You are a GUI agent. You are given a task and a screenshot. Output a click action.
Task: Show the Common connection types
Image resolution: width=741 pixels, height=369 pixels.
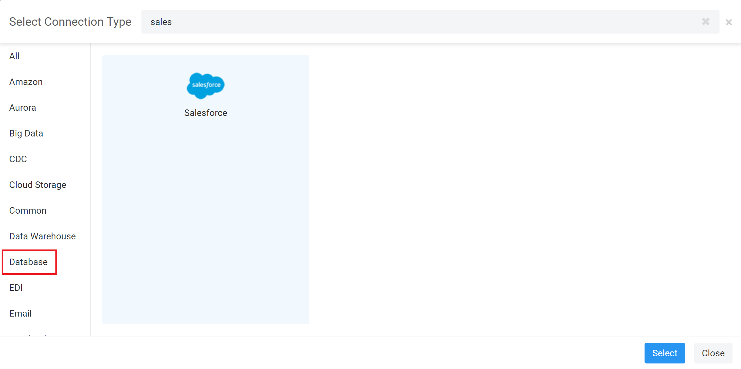click(28, 211)
